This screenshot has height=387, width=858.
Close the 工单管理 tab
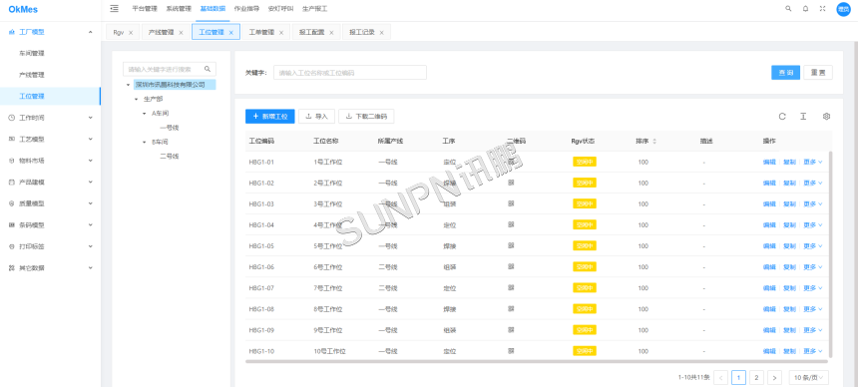point(281,32)
